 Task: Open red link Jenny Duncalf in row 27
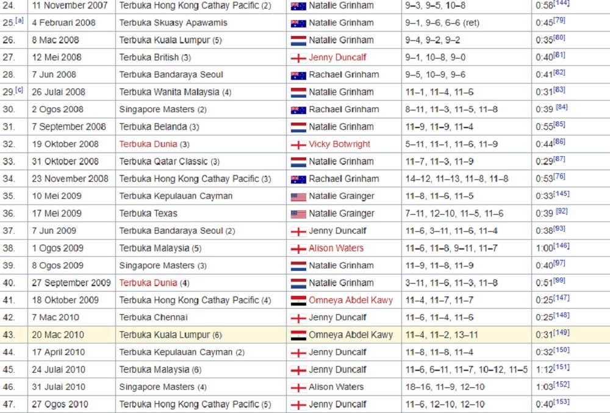pyautogui.click(x=337, y=57)
